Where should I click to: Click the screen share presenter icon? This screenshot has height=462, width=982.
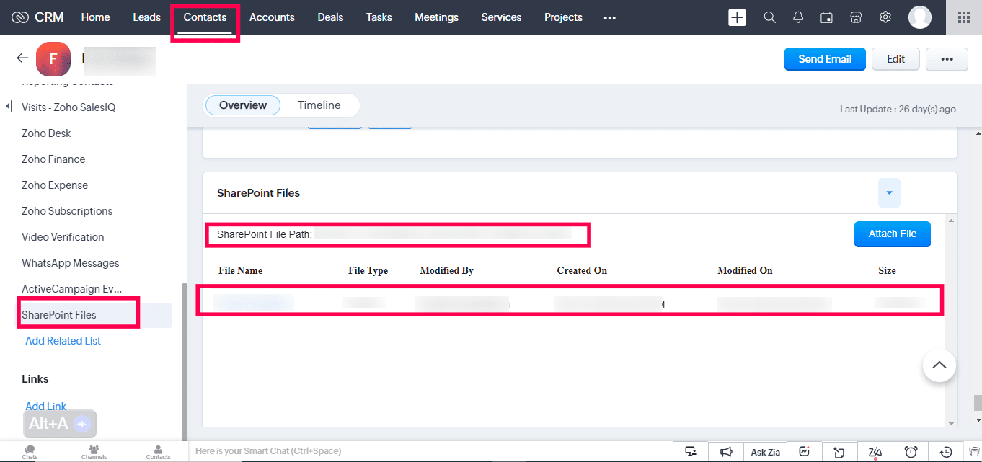click(x=691, y=452)
